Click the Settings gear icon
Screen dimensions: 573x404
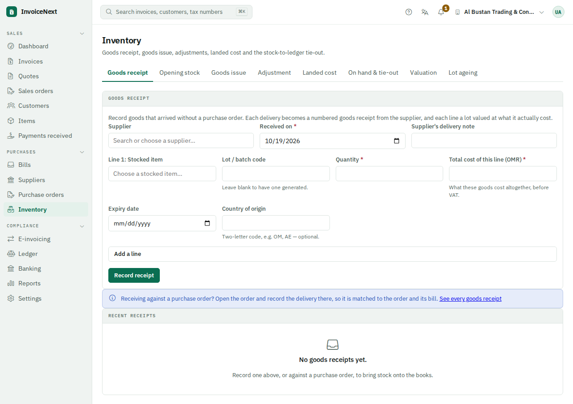pyautogui.click(x=11, y=298)
